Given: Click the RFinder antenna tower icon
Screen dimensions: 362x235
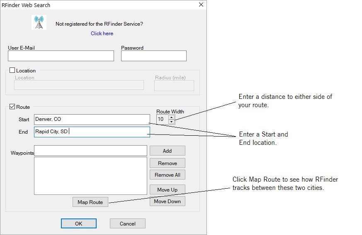Looking at the screenshot, I should pyautogui.click(x=39, y=22).
